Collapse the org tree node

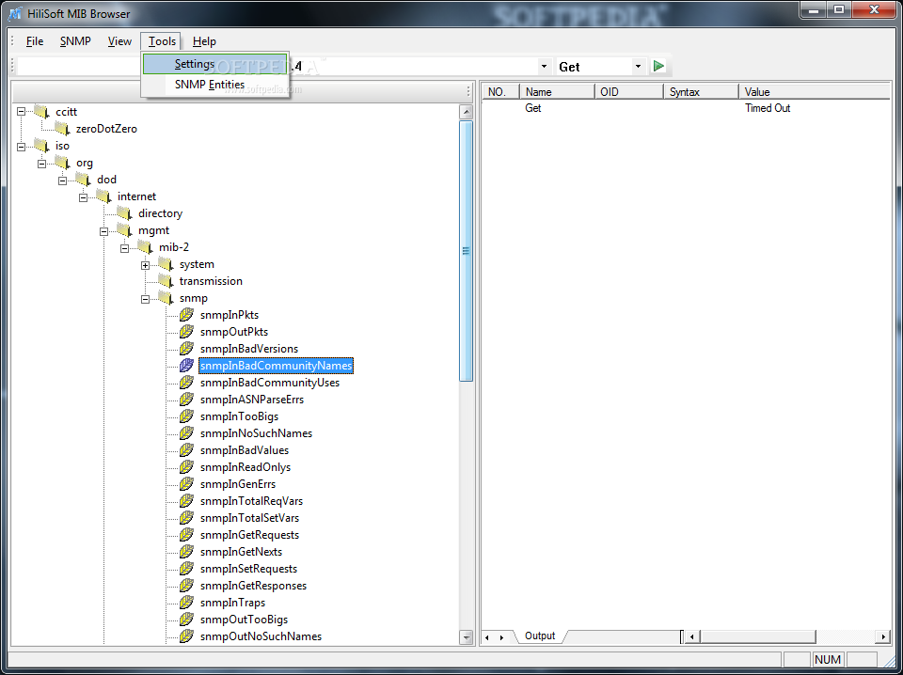point(42,164)
